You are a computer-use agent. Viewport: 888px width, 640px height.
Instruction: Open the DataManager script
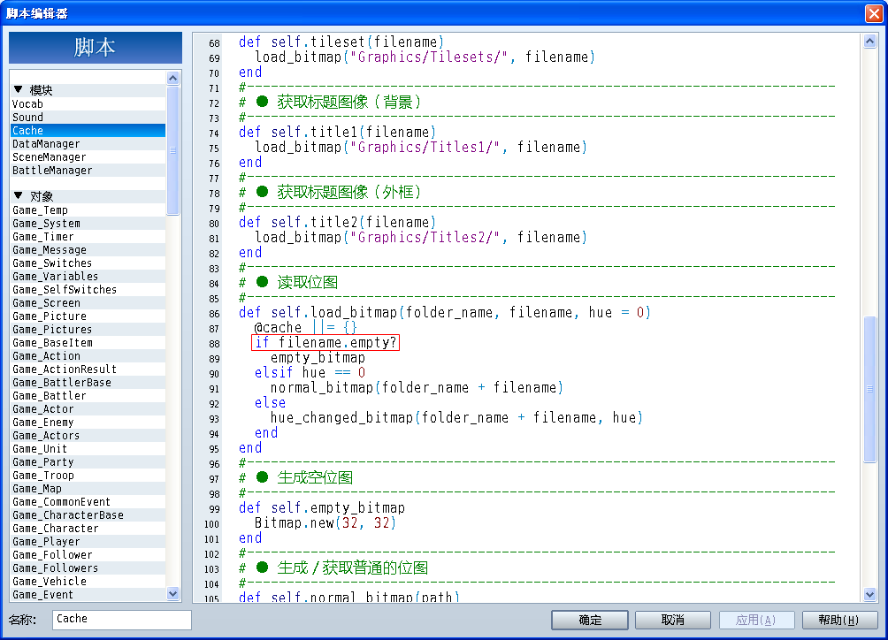(x=88, y=144)
